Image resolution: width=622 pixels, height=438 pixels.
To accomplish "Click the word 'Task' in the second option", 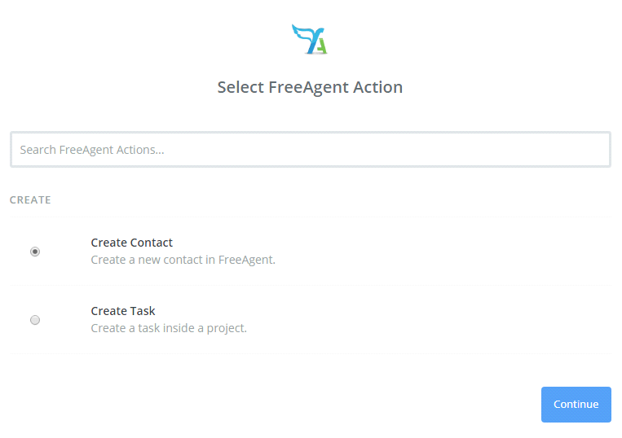I will pyautogui.click(x=143, y=311).
